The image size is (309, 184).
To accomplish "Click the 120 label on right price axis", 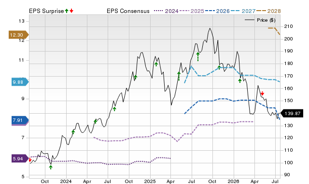I will pos(289,138).
